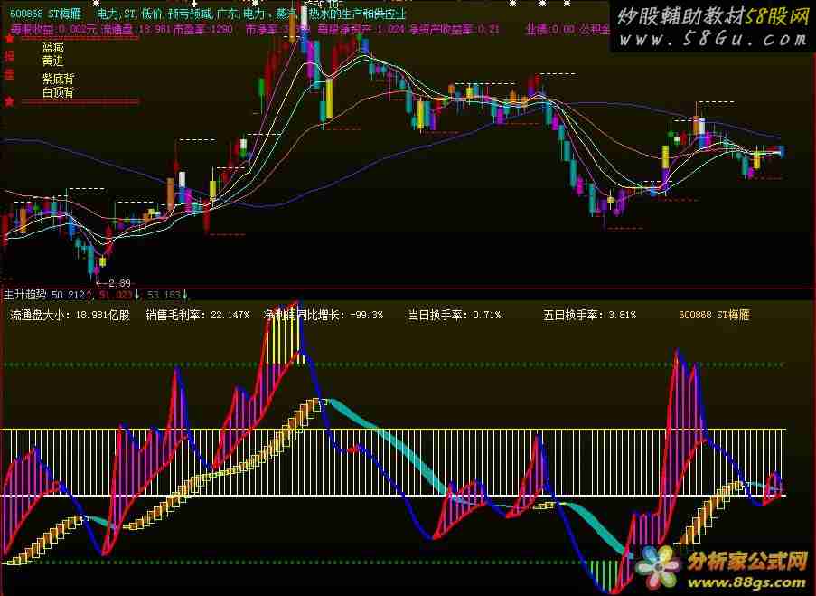Click the 2.83 lowest price label

coord(119,283)
